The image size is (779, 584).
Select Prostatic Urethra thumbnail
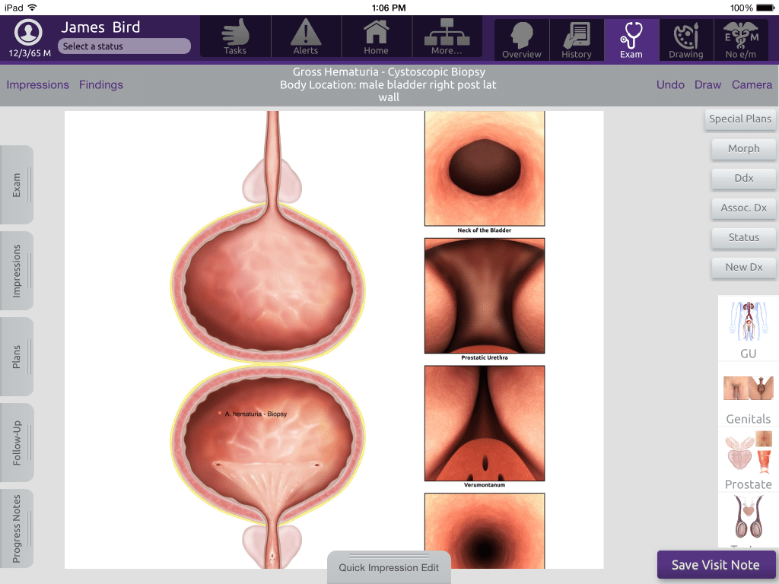click(485, 296)
